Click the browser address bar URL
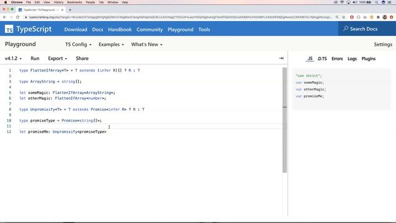 (180, 17)
